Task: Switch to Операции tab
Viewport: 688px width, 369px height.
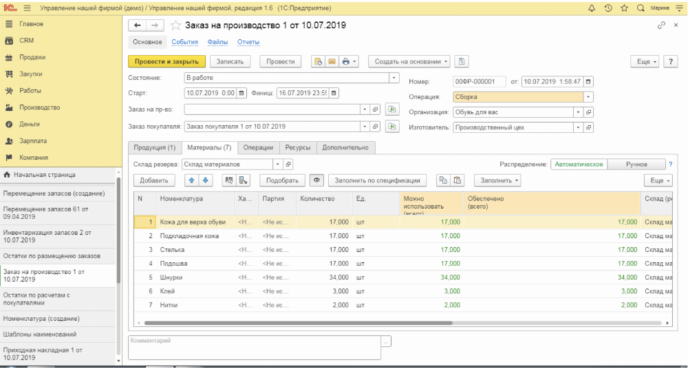Action: (x=259, y=147)
